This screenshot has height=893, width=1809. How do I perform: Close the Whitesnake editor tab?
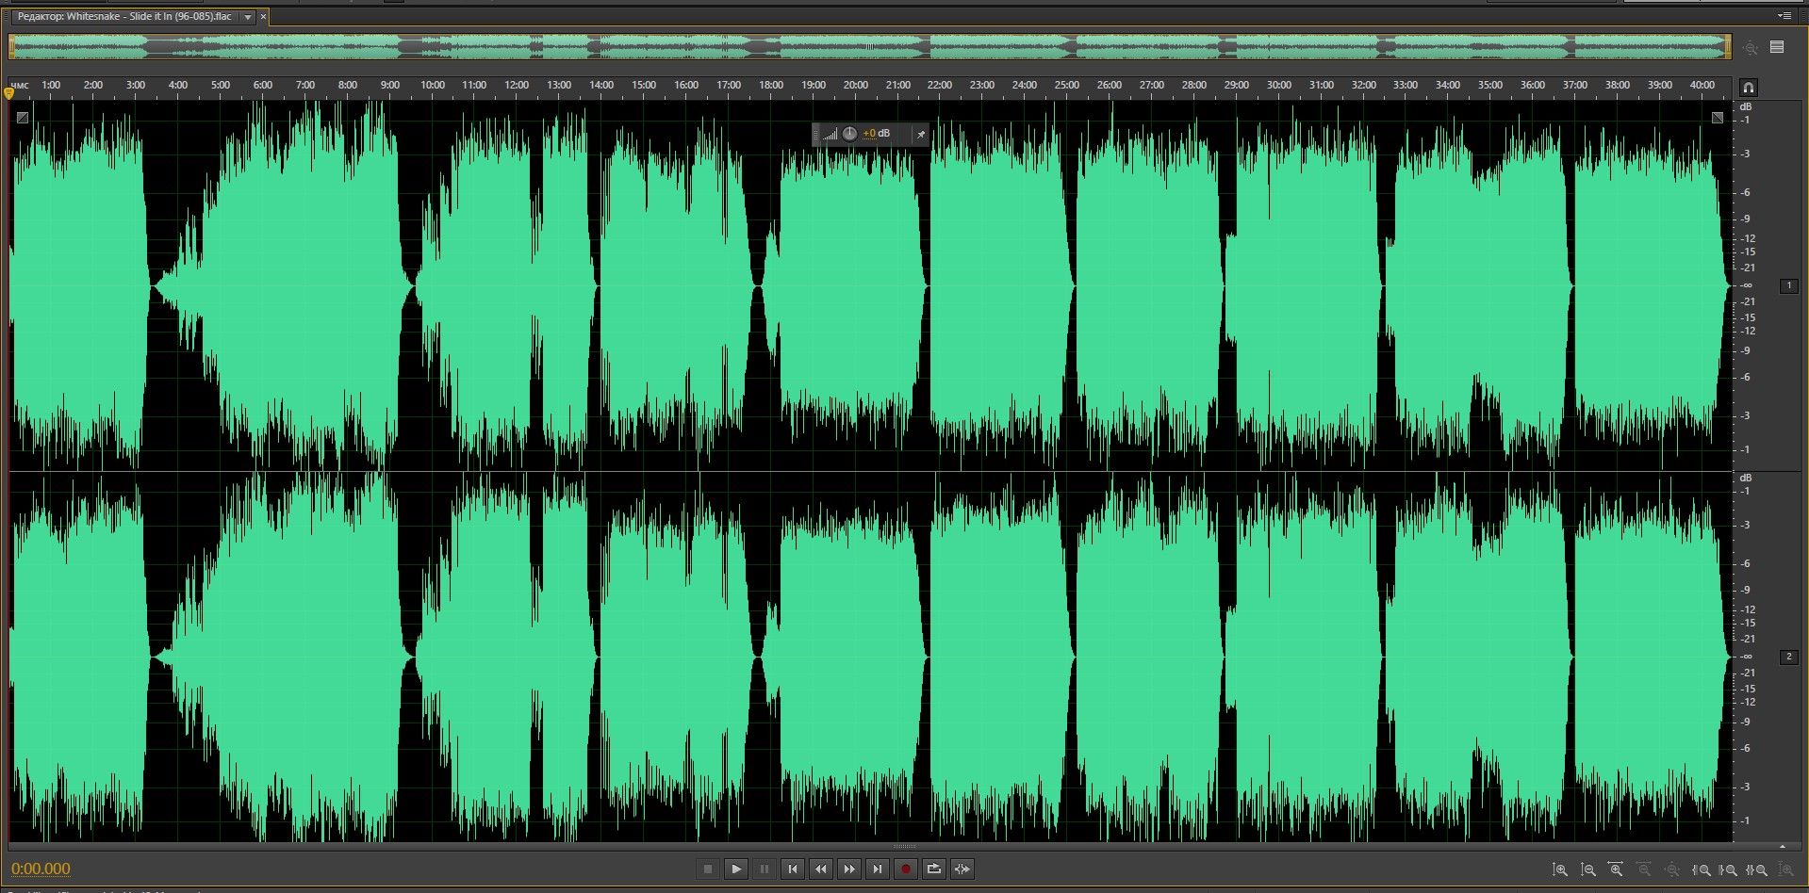pyautogui.click(x=263, y=17)
